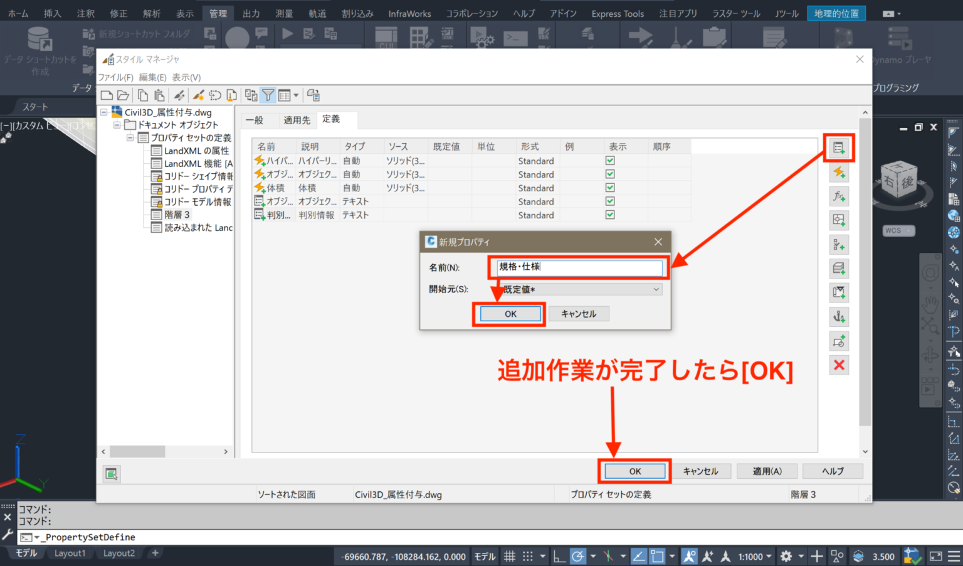Open the 開始元 dropdown in 新規プロパティ dialog
This screenshot has width=963, height=566.
pos(656,289)
